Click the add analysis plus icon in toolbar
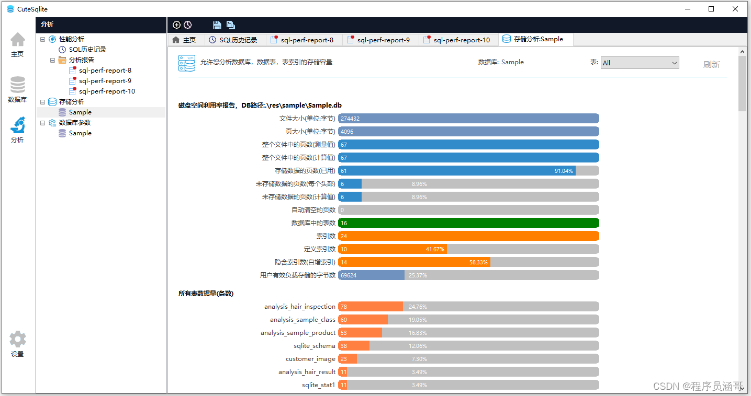Screen dimensions: 751x396 pos(176,25)
